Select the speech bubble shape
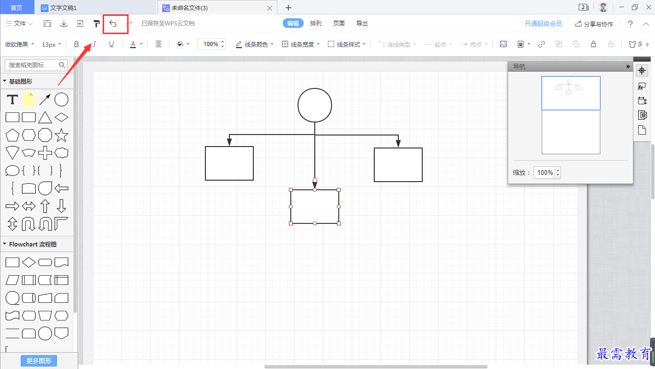655x369 pixels. [12, 171]
